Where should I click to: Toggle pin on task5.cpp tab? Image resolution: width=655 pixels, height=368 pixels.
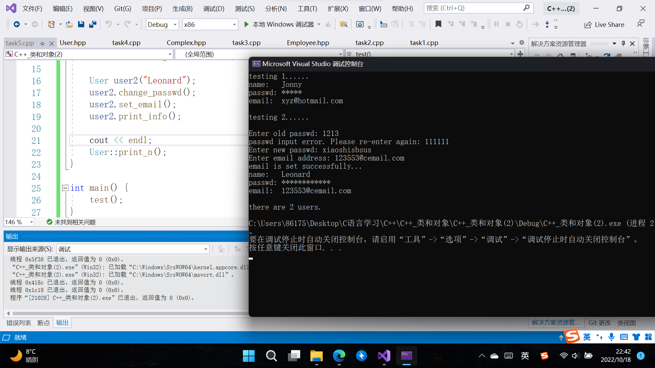pyautogui.click(x=42, y=43)
